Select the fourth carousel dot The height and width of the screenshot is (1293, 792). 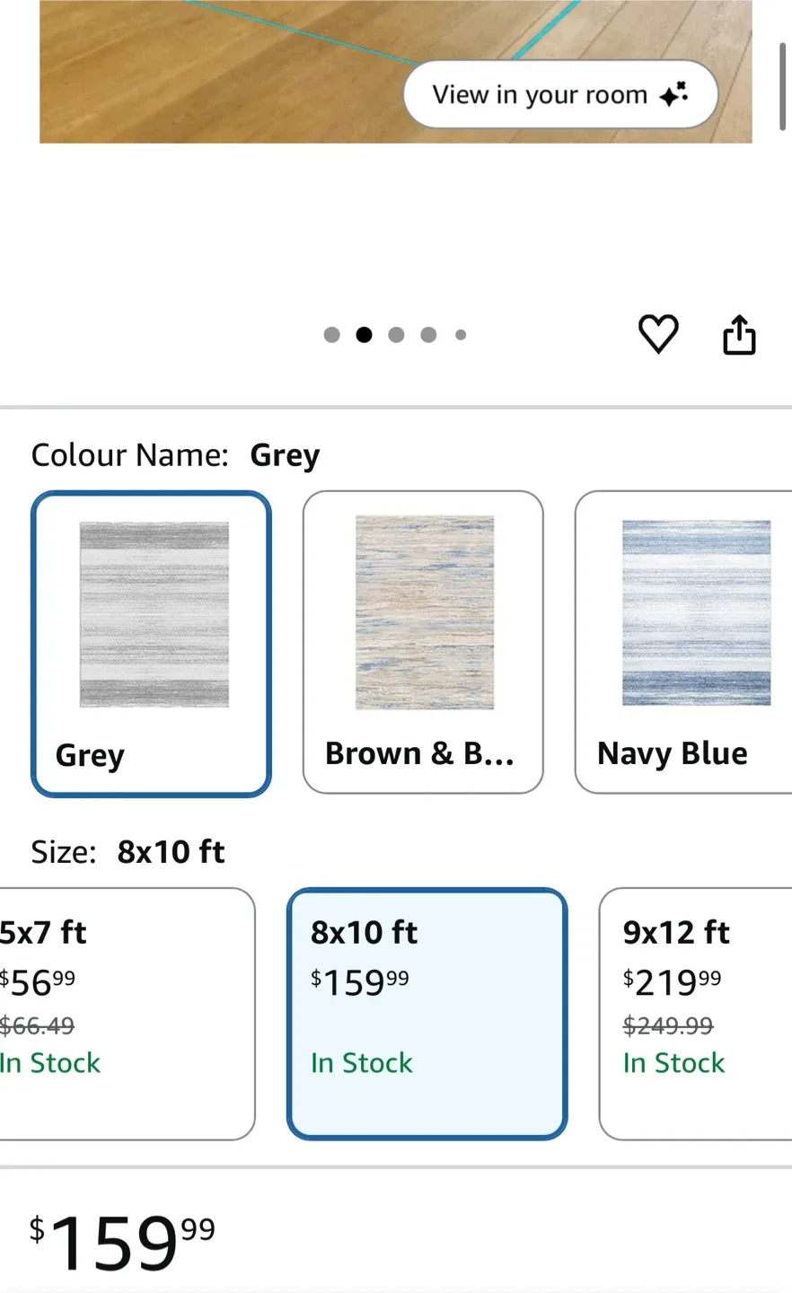(x=428, y=334)
